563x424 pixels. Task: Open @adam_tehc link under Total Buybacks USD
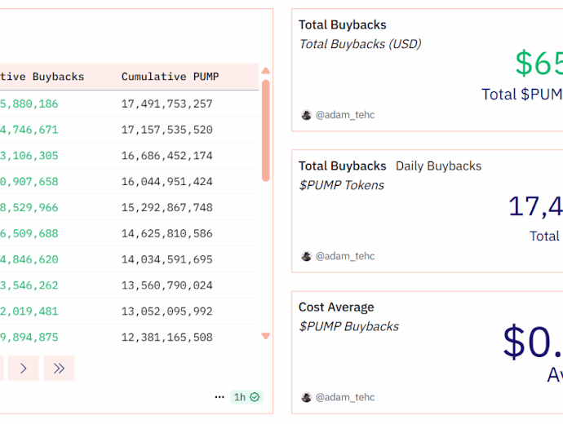[345, 115]
